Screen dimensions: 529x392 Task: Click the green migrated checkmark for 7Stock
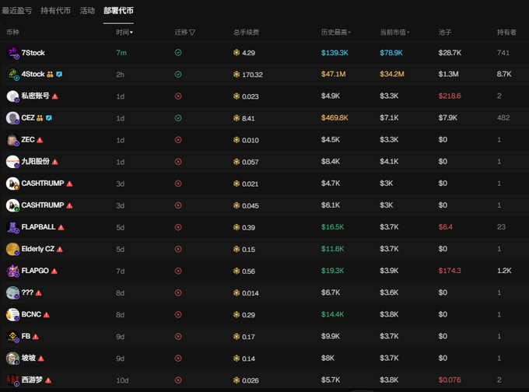178,53
